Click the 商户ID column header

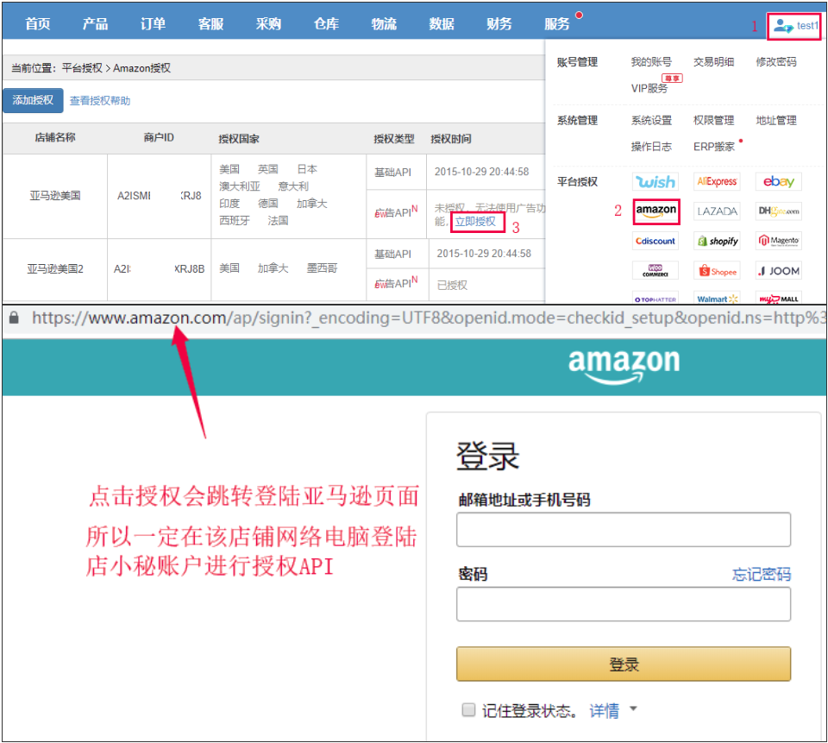click(159, 137)
